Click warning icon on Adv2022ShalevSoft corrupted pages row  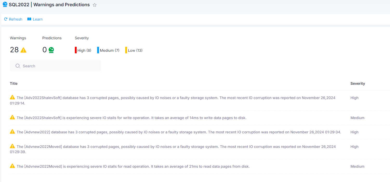(x=12, y=97)
